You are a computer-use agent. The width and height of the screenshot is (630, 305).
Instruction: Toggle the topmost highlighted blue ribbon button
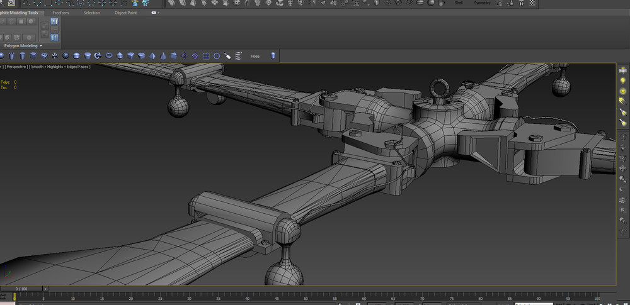(x=54, y=22)
